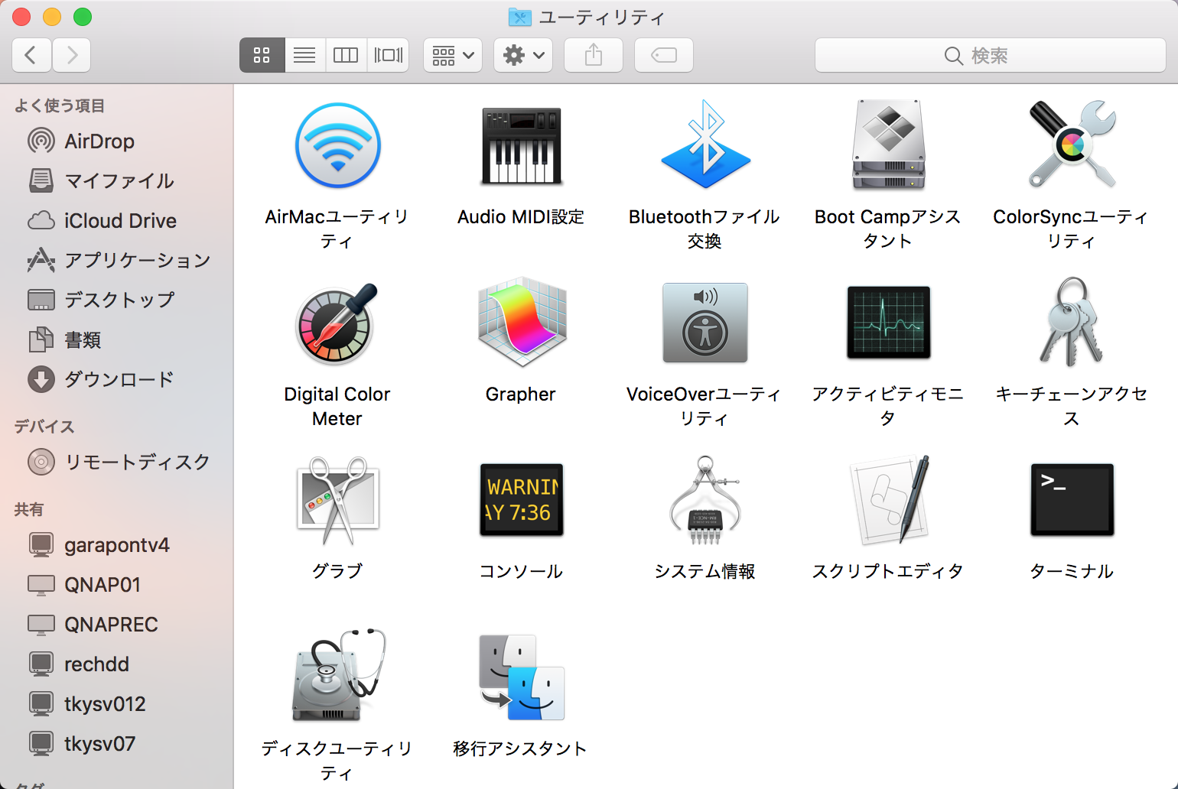Image resolution: width=1178 pixels, height=789 pixels.
Task: Select マイファイル in the sidebar
Action: [117, 180]
